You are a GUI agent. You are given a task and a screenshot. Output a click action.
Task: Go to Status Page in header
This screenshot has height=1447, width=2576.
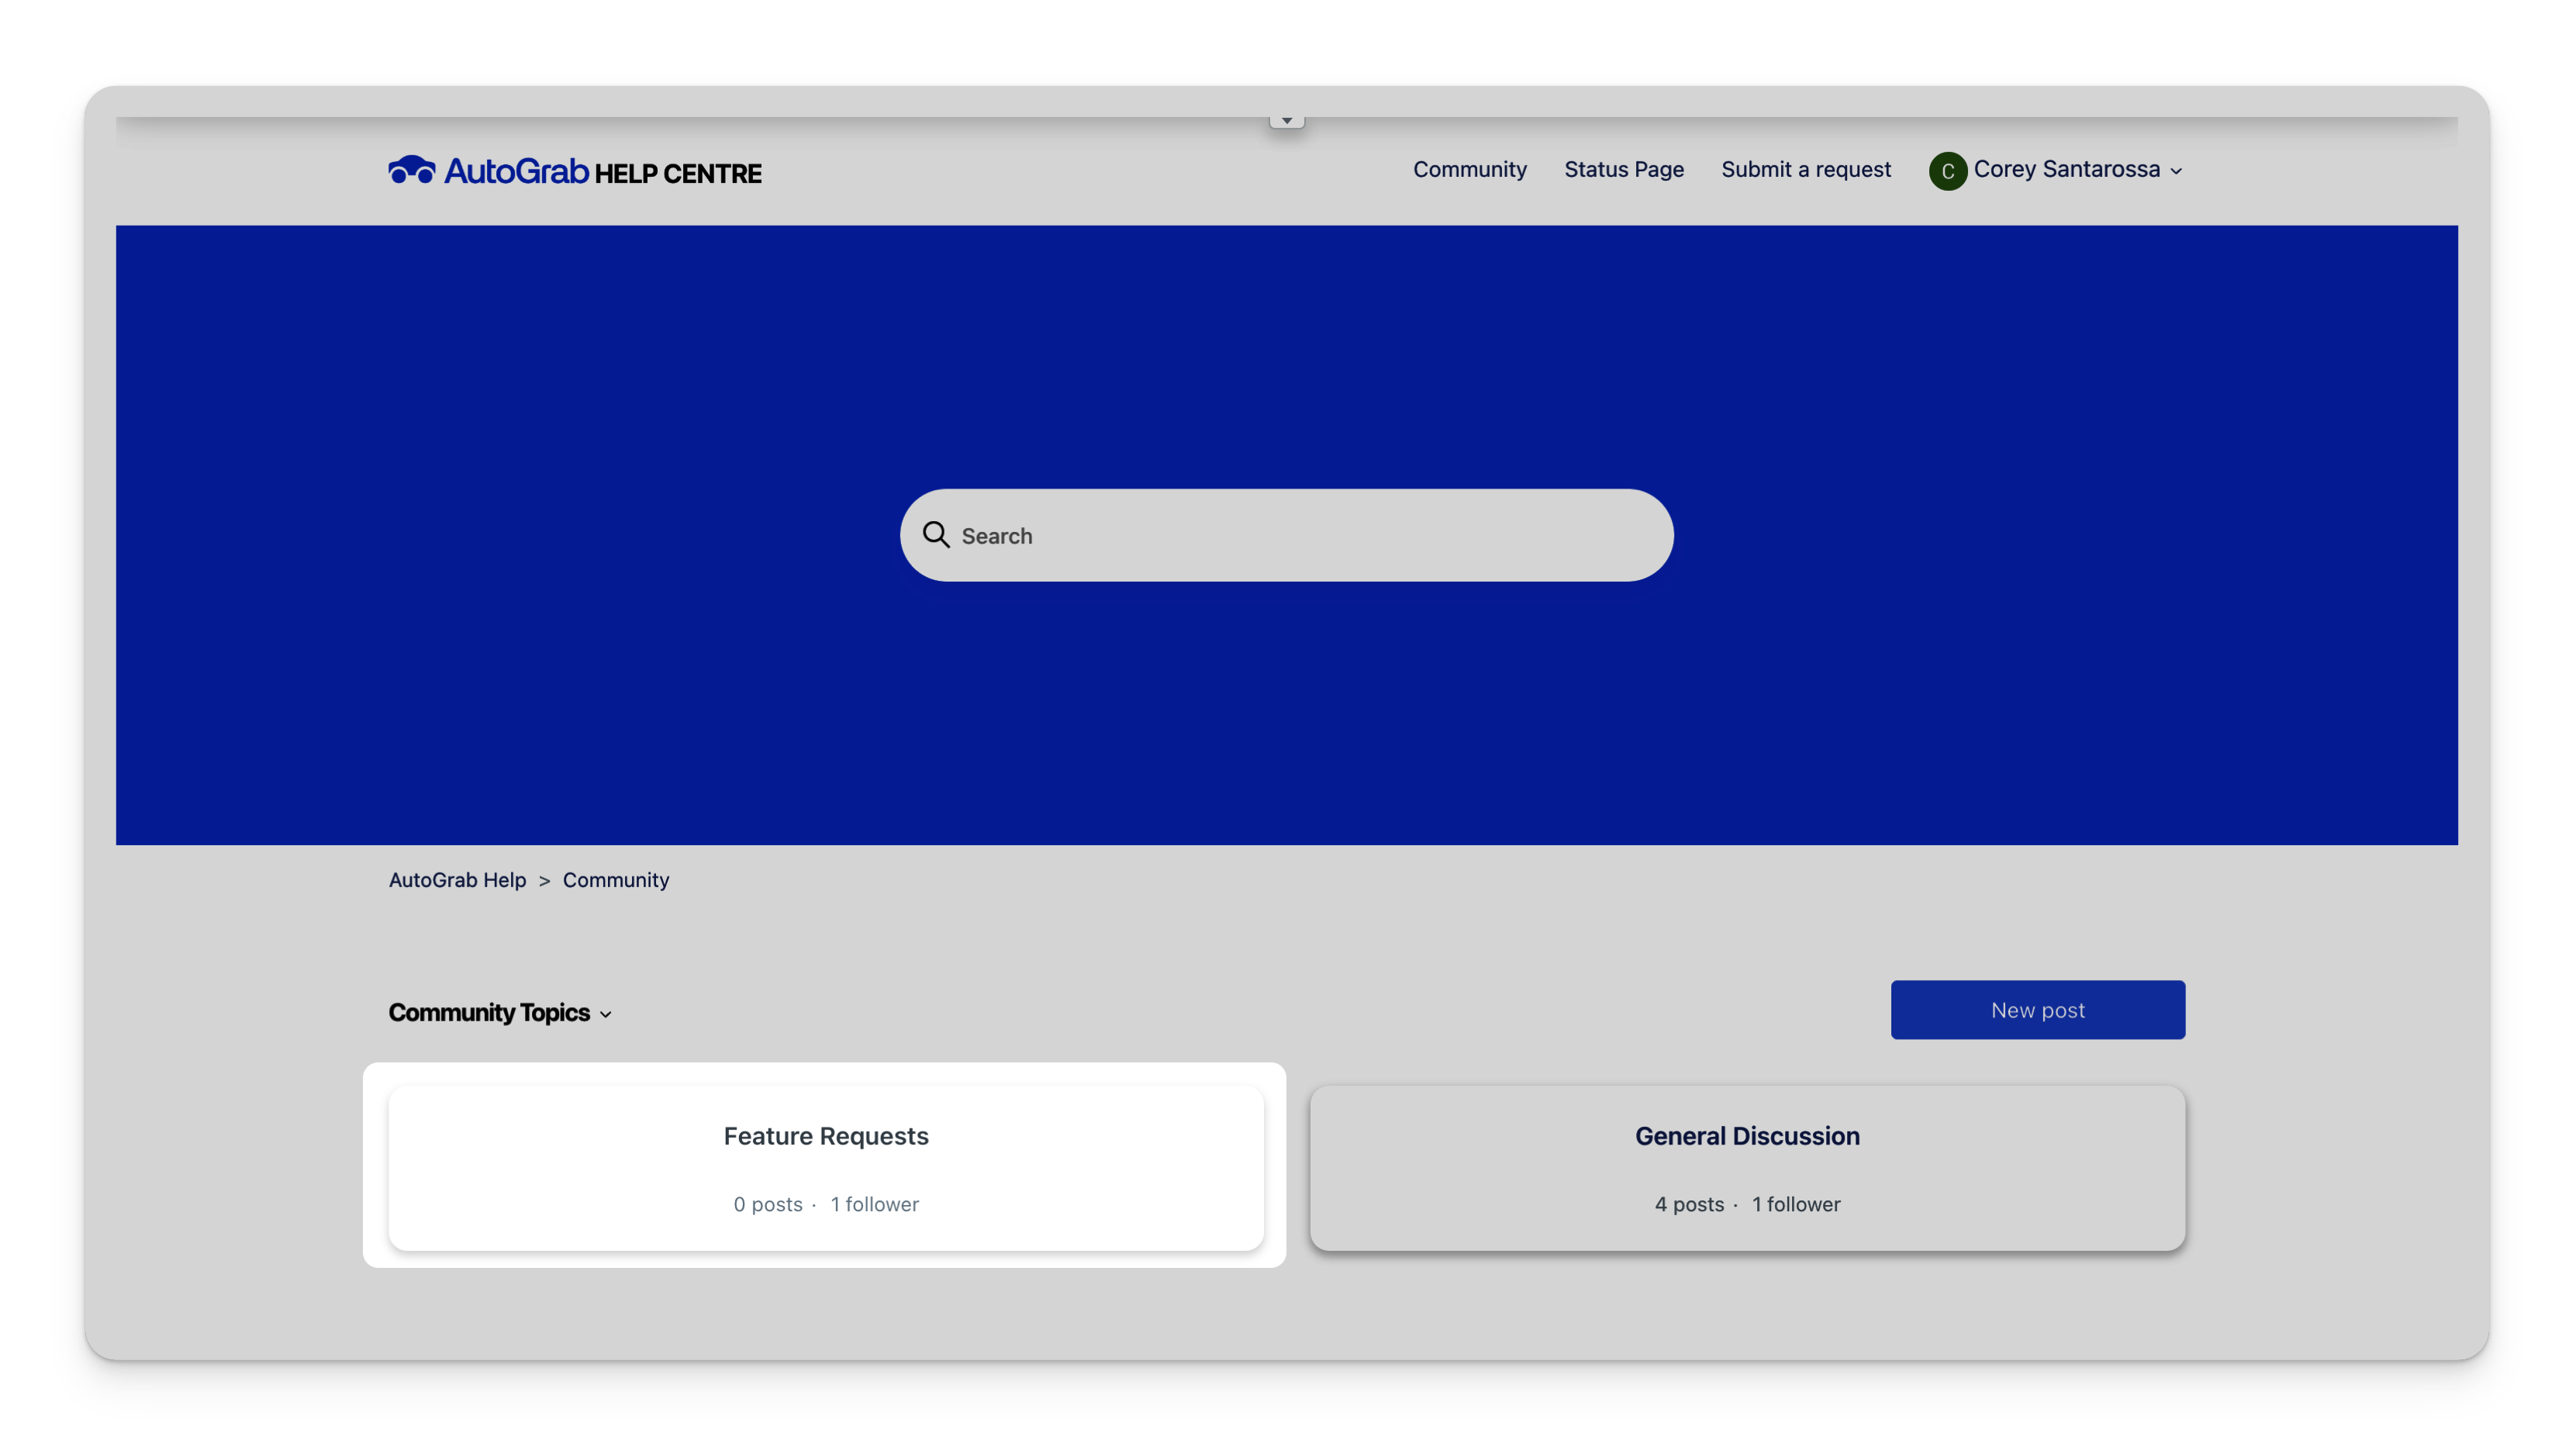click(x=1623, y=170)
